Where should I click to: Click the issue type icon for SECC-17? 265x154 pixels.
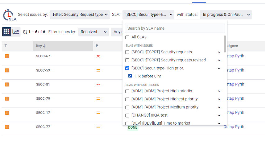(7, 113)
